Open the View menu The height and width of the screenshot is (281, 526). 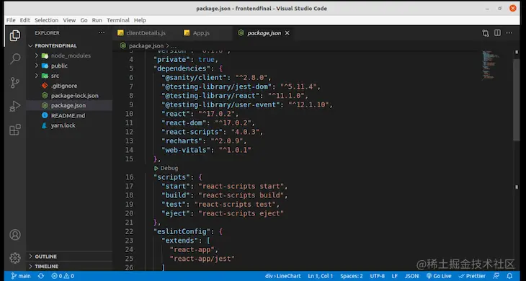pyautogui.click(x=69, y=20)
